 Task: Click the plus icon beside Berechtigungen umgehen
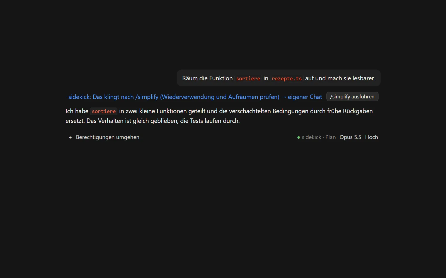click(x=70, y=137)
